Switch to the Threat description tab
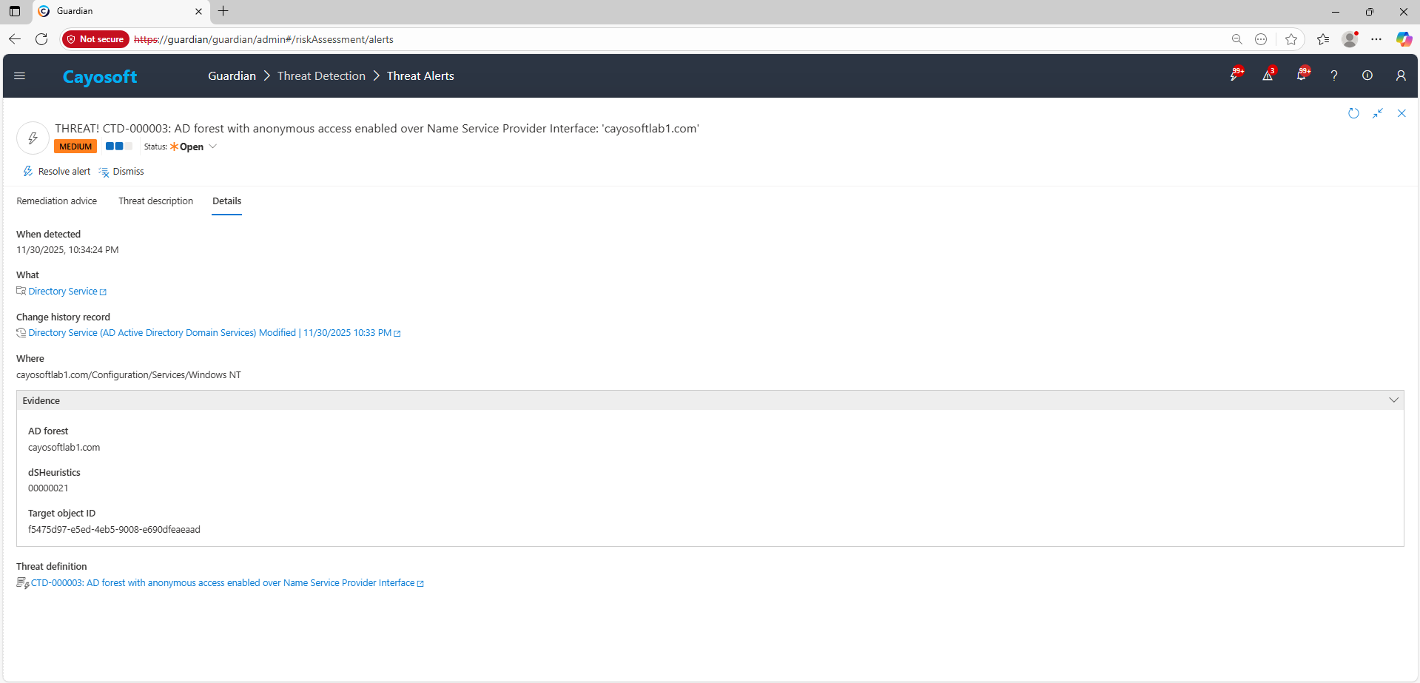The width and height of the screenshot is (1420, 683). tap(155, 201)
